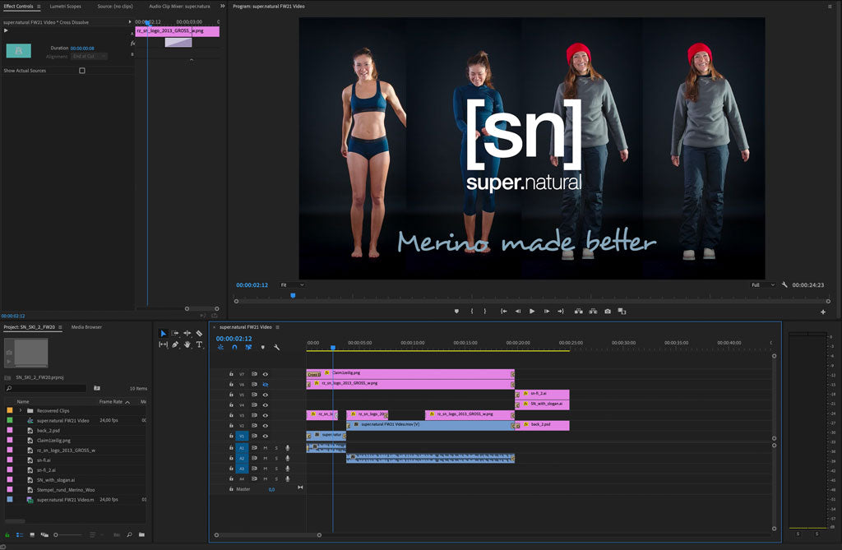
Task: Select the Ripple Edit tool
Action: click(x=187, y=333)
